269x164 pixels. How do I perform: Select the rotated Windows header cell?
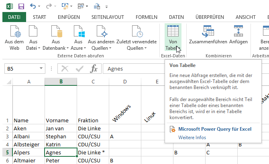[x=125, y=105]
